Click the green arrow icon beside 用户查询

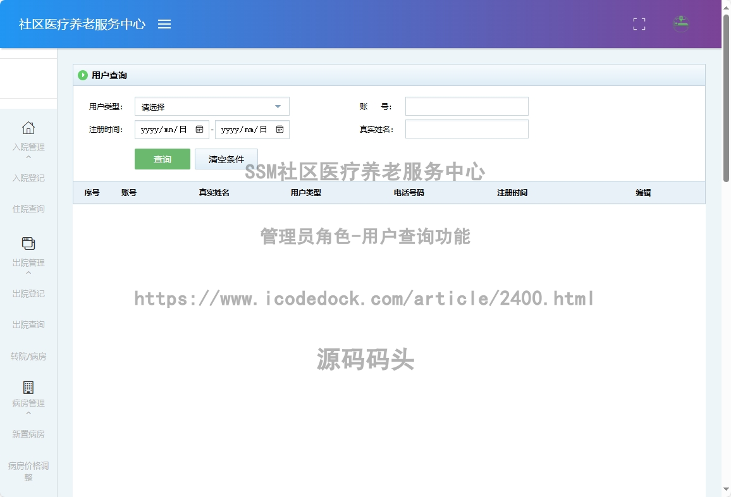pos(82,75)
